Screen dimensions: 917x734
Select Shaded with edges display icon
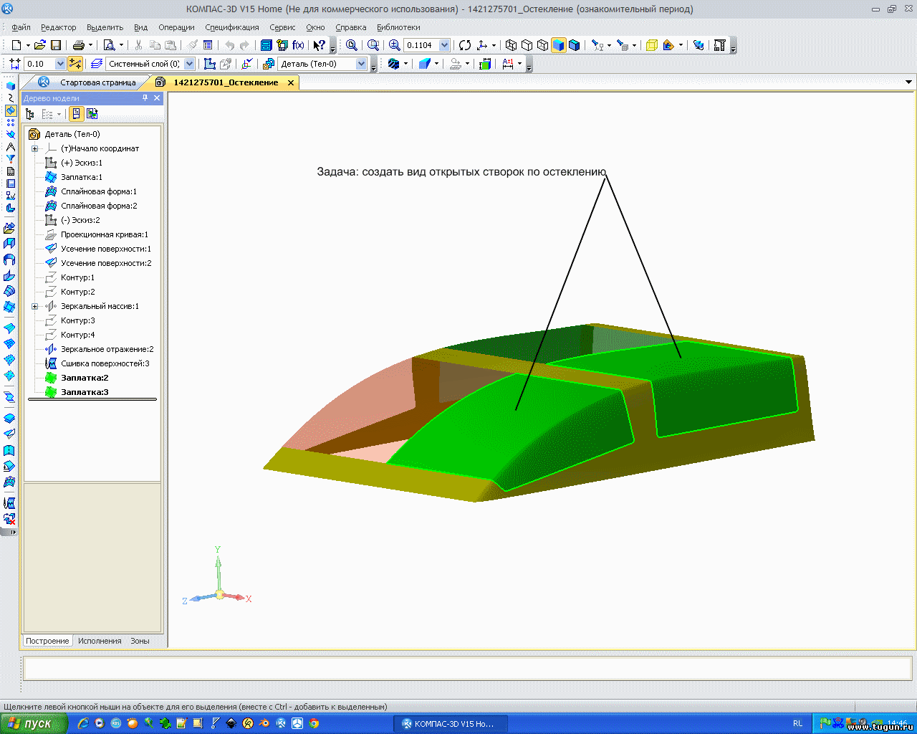pos(574,45)
